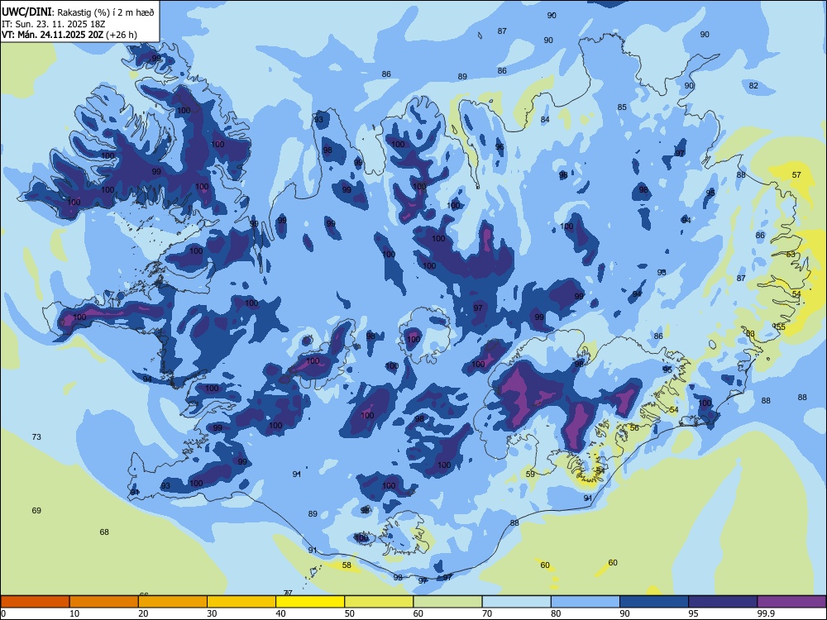Choose the light blue 70–80 legend swatch
Screen dimensions: 827x620
tap(516, 602)
